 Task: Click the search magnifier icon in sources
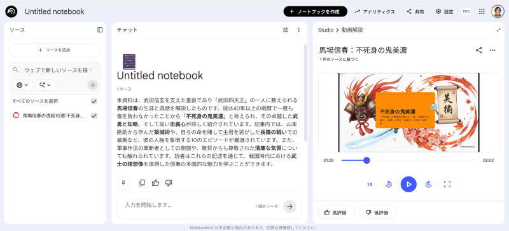pyautogui.click(x=15, y=70)
